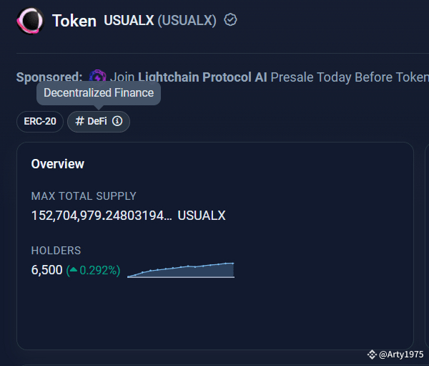Click the info icon in DeFi tag

117,122
